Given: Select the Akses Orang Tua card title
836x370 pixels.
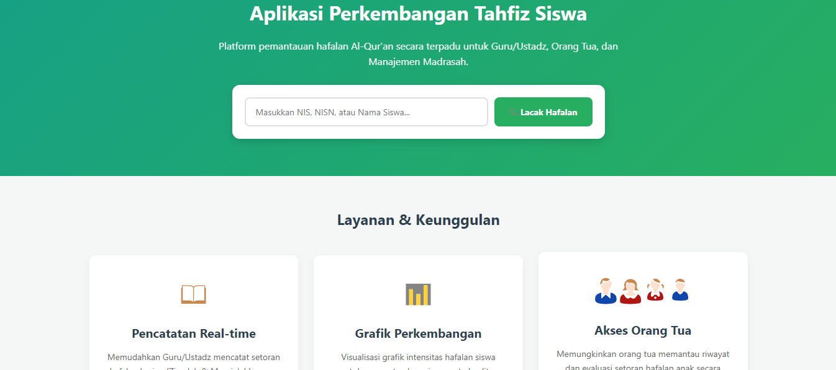Looking at the screenshot, I should pyautogui.click(x=643, y=330).
